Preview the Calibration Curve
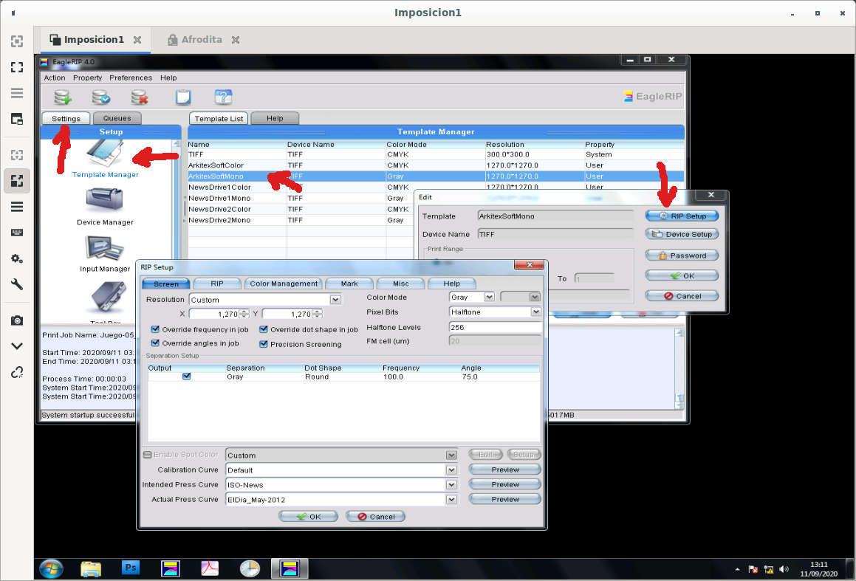This screenshot has height=581, width=856. [x=505, y=470]
